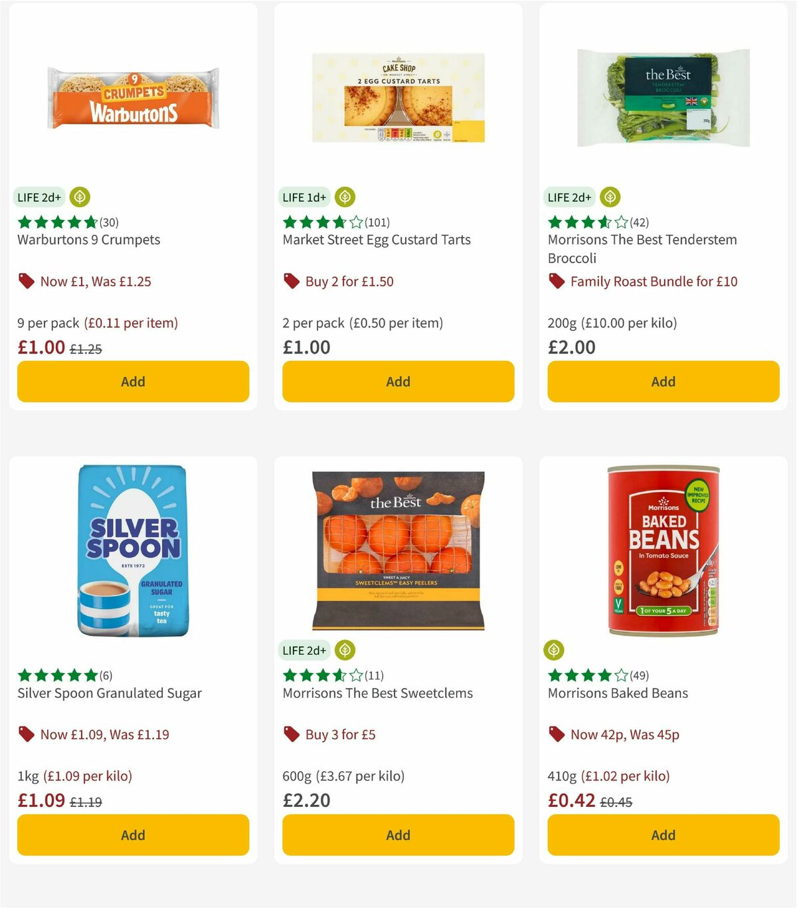Click the LIFE 2d+ badge on the Sweetclems card
Image resolution: width=797 pixels, height=908 pixels.
(x=306, y=650)
